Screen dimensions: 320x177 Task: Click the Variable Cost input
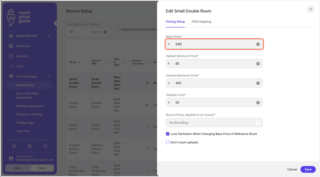pyautogui.click(x=214, y=102)
